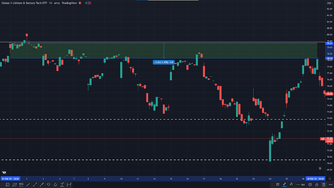Delete the selected drawing with trash icon
This screenshot has height=188, width=334.
324,184
